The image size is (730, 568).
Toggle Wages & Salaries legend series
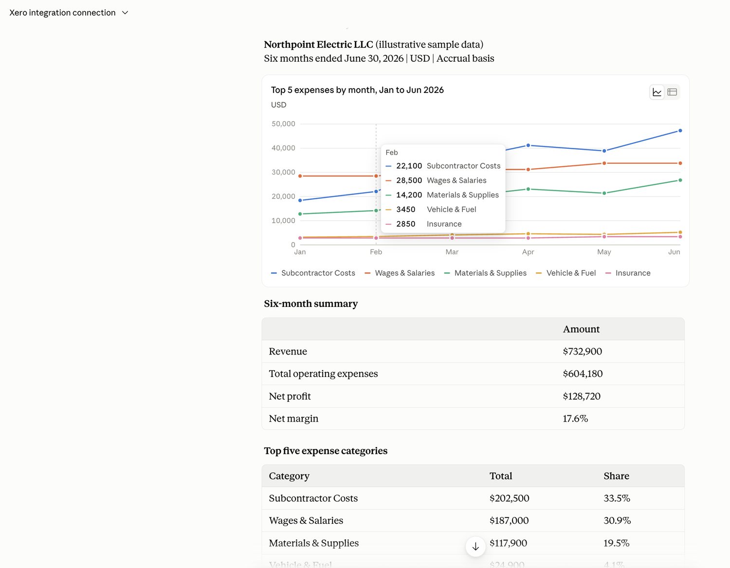[x=400, y=273]
